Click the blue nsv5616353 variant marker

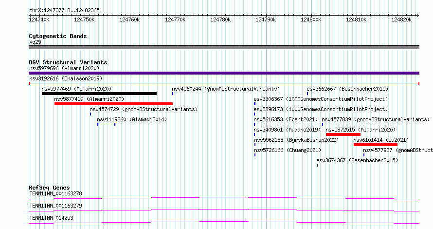254,124
